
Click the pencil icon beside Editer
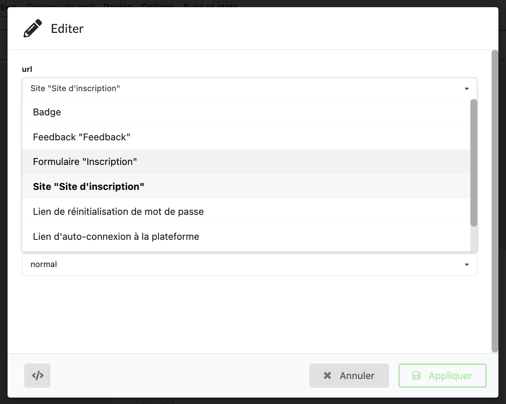coord(33,29)
